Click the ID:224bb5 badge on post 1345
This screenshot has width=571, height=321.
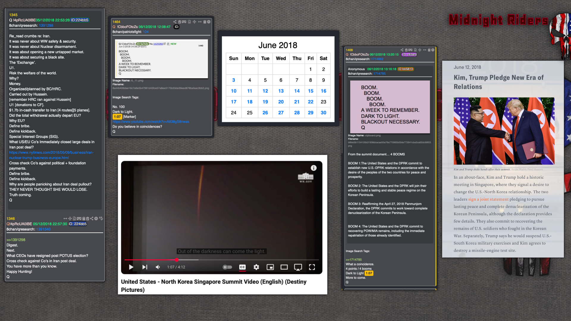80,20
